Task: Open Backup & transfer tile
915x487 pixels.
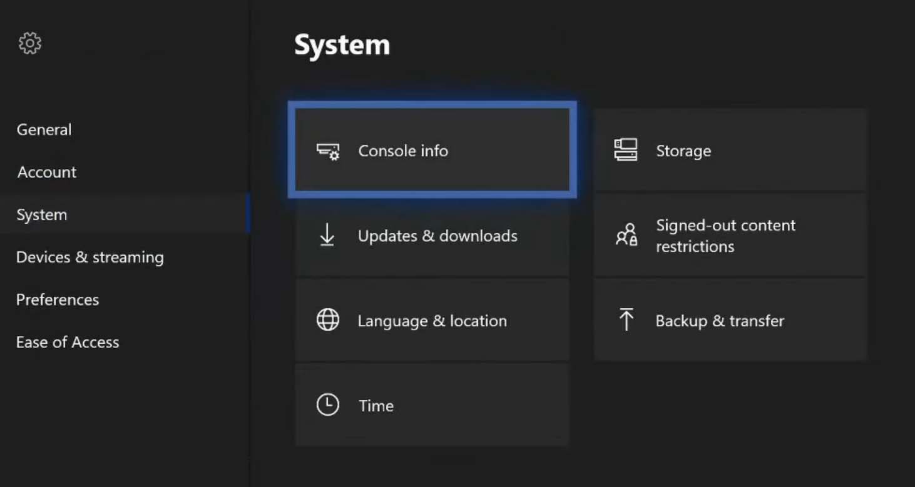Action: click(x=730, y=320)
